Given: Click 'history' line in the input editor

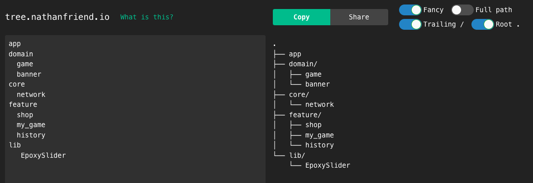Looking at the screenshot, I should click(31, 135).
